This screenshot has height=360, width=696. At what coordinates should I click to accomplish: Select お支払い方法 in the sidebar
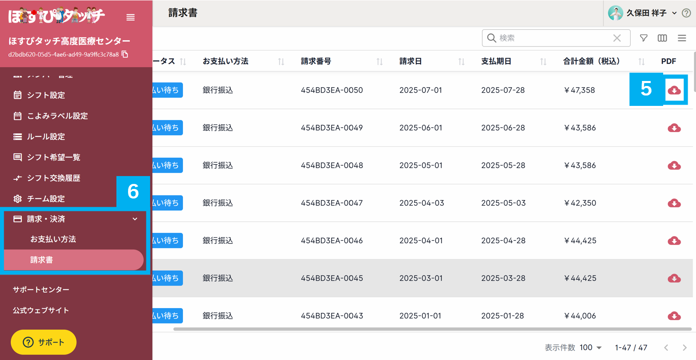[x=53, y=239]
